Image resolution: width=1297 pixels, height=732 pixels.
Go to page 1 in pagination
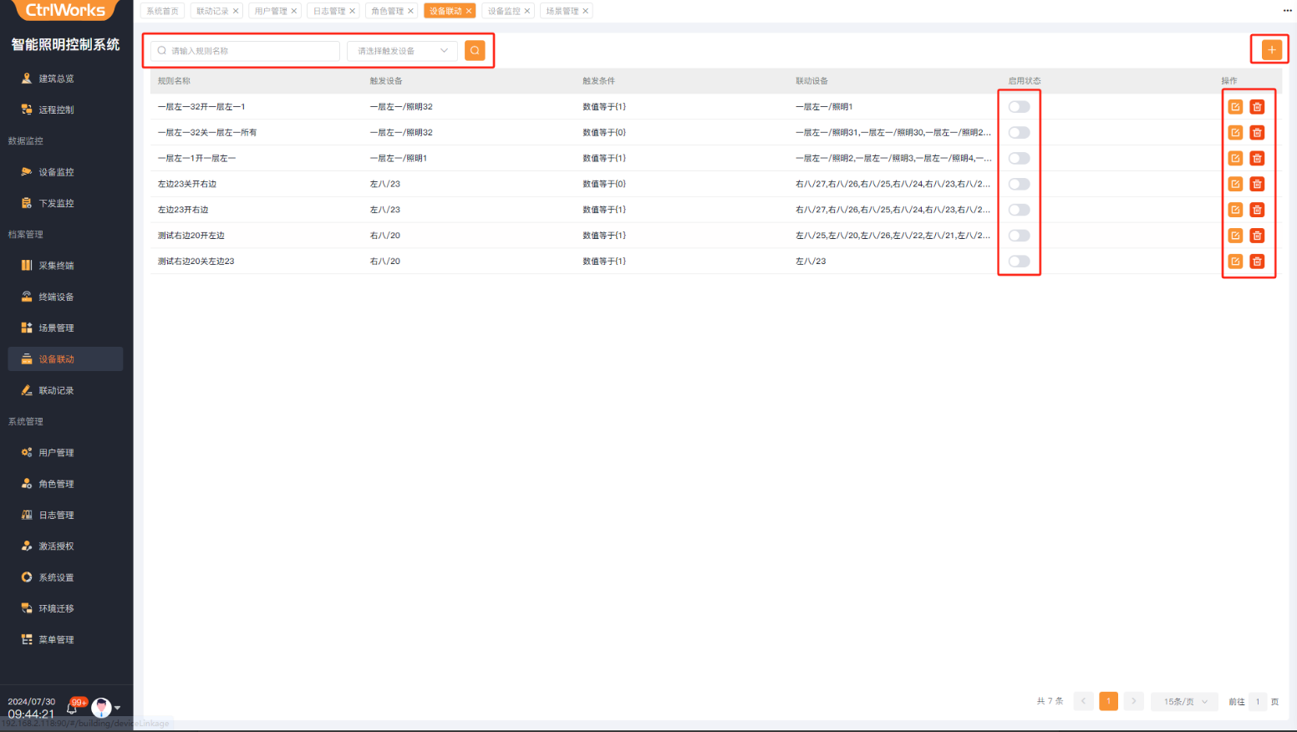point(1108,702)
